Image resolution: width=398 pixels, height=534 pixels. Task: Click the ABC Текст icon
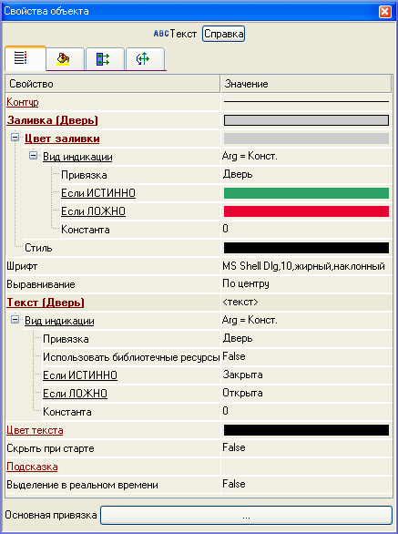pyautogui.click(x=161, y=34)
